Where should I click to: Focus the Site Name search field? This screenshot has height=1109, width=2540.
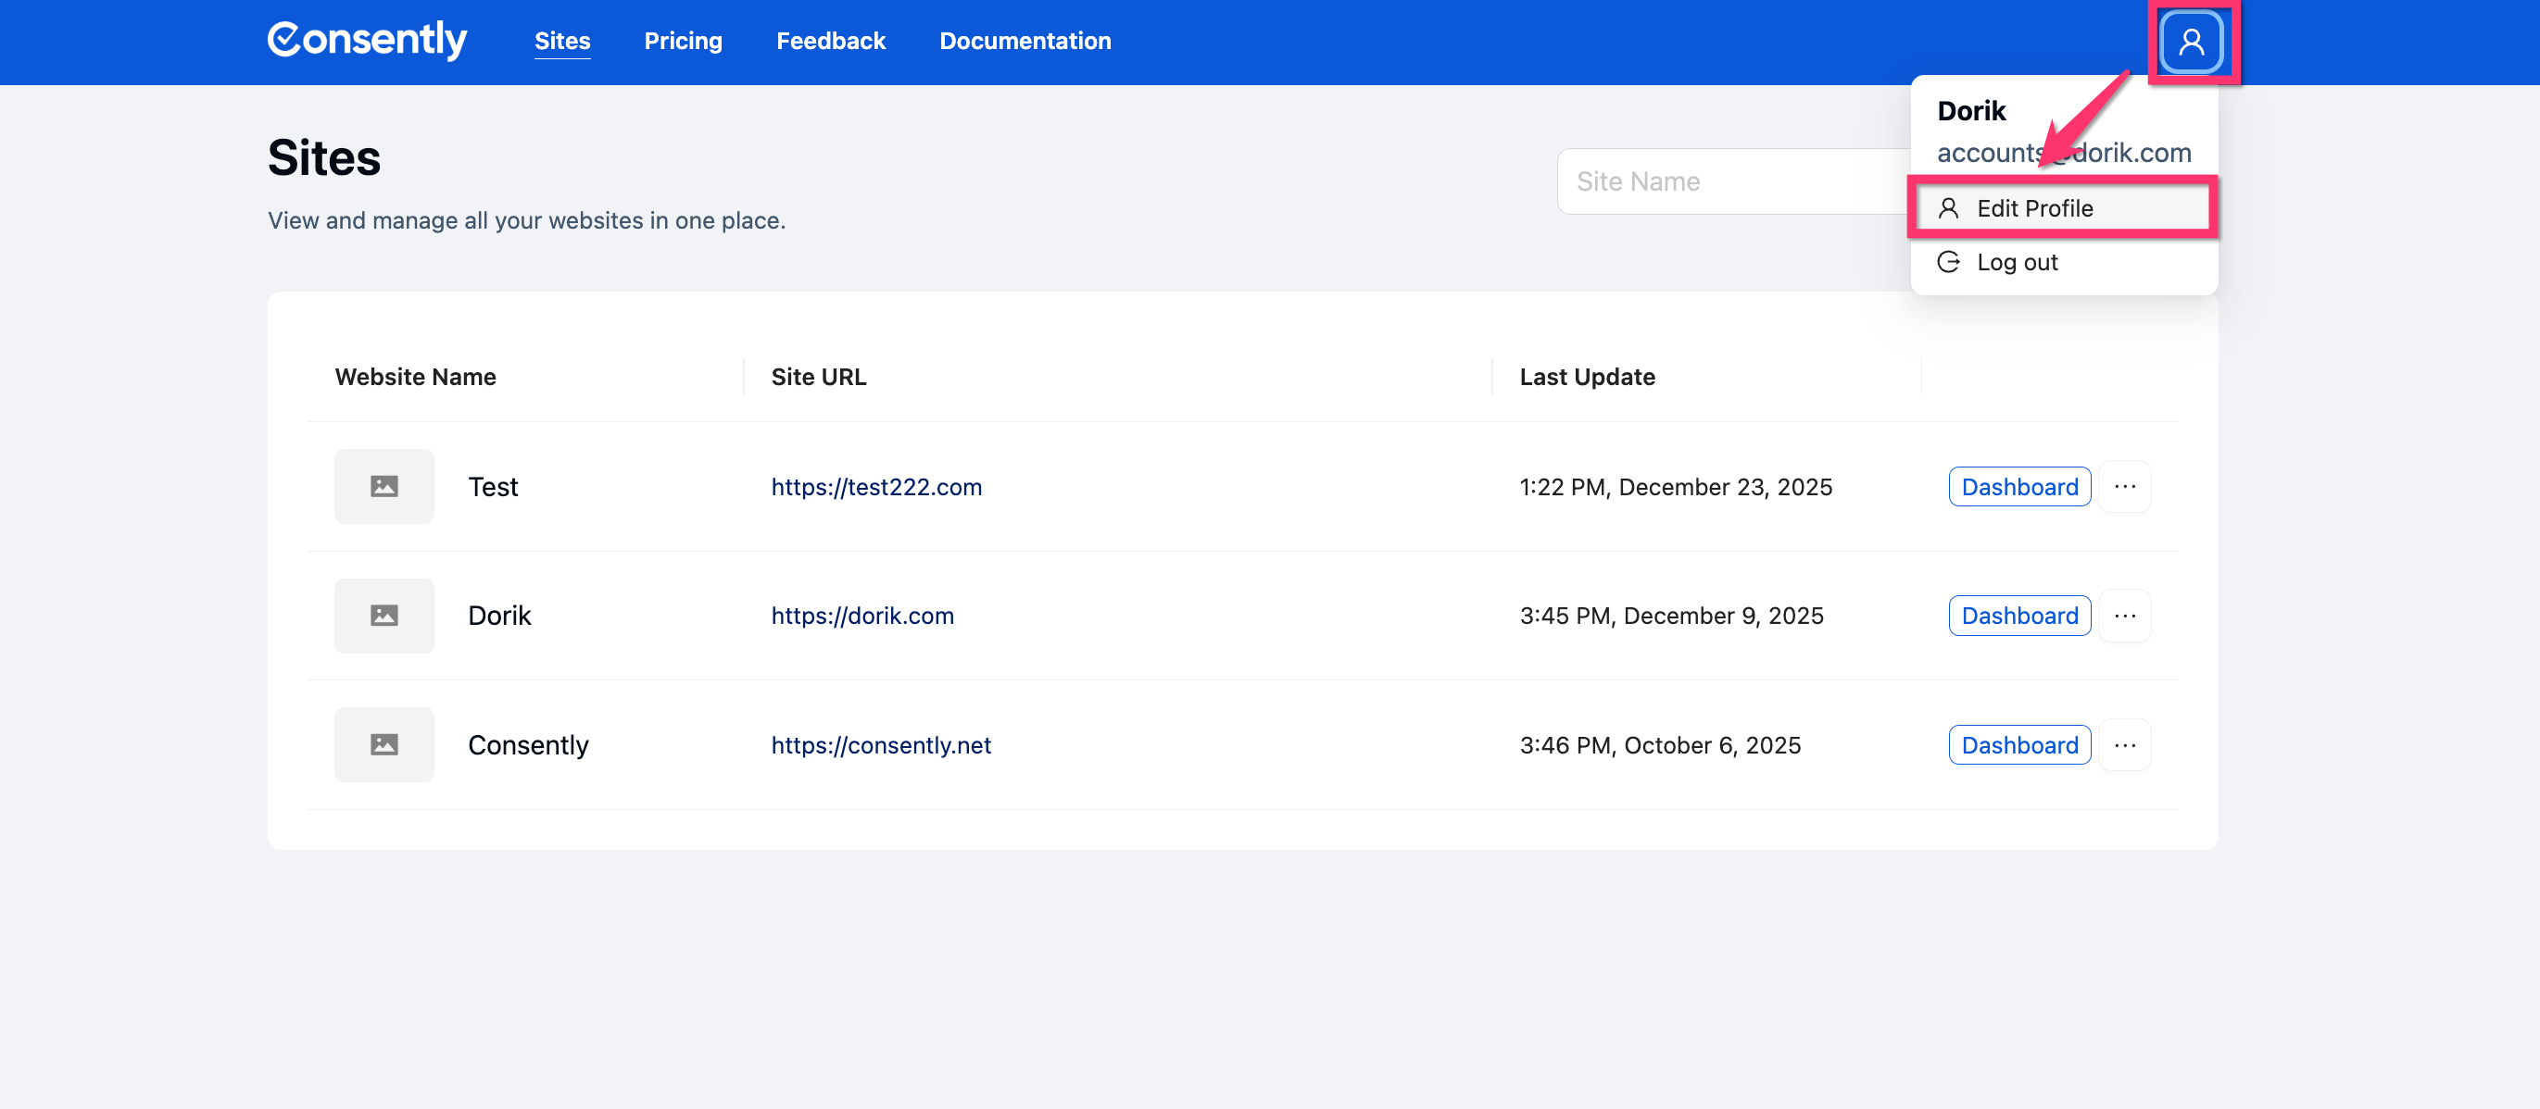tap(1730, 181)
